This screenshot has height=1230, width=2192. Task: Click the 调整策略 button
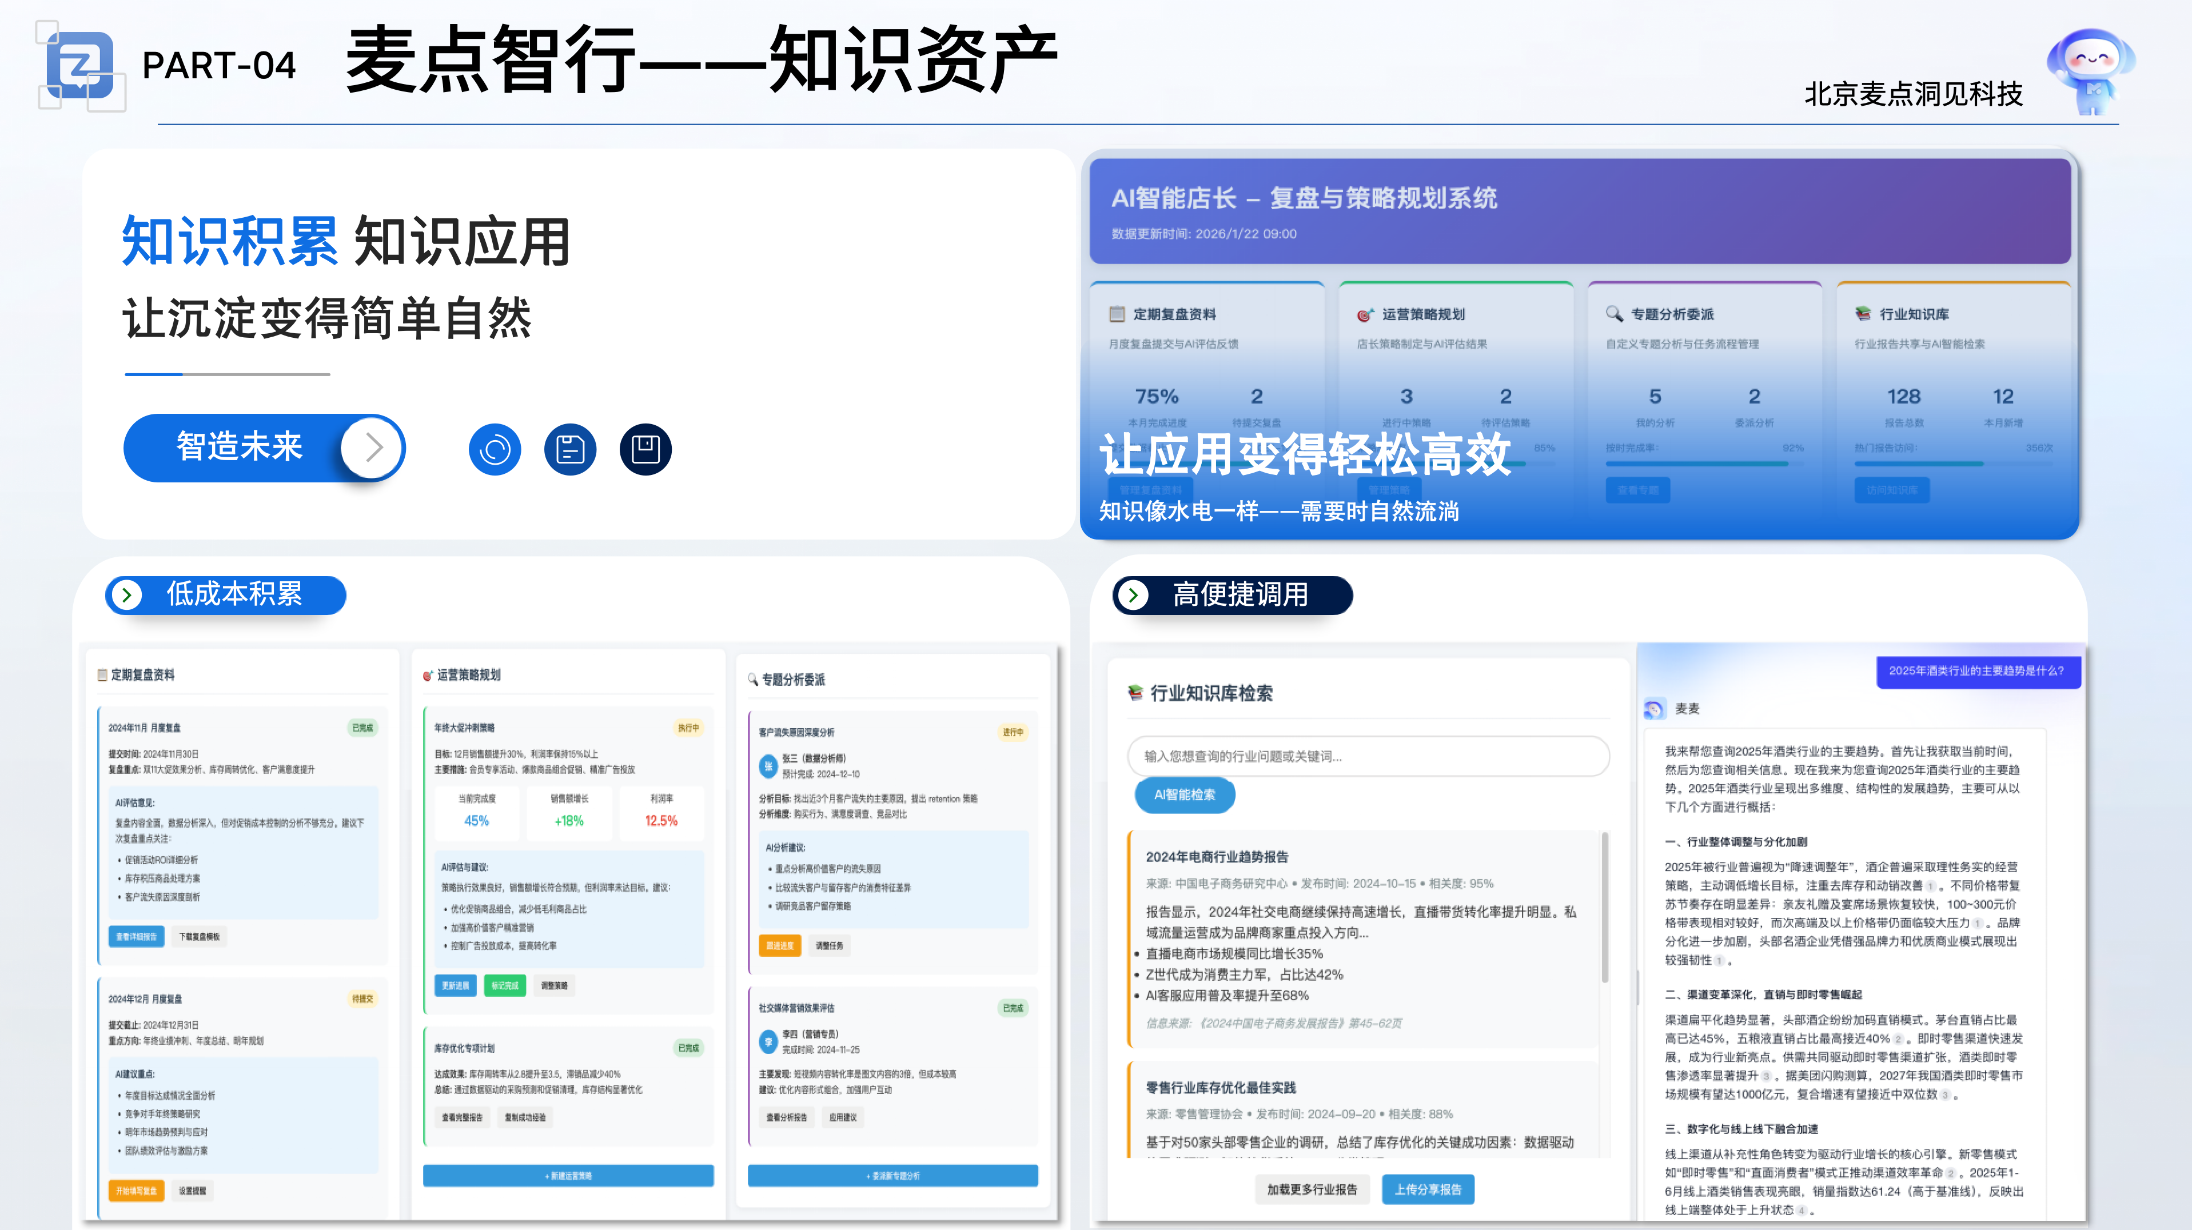click(x=554, y=985)
